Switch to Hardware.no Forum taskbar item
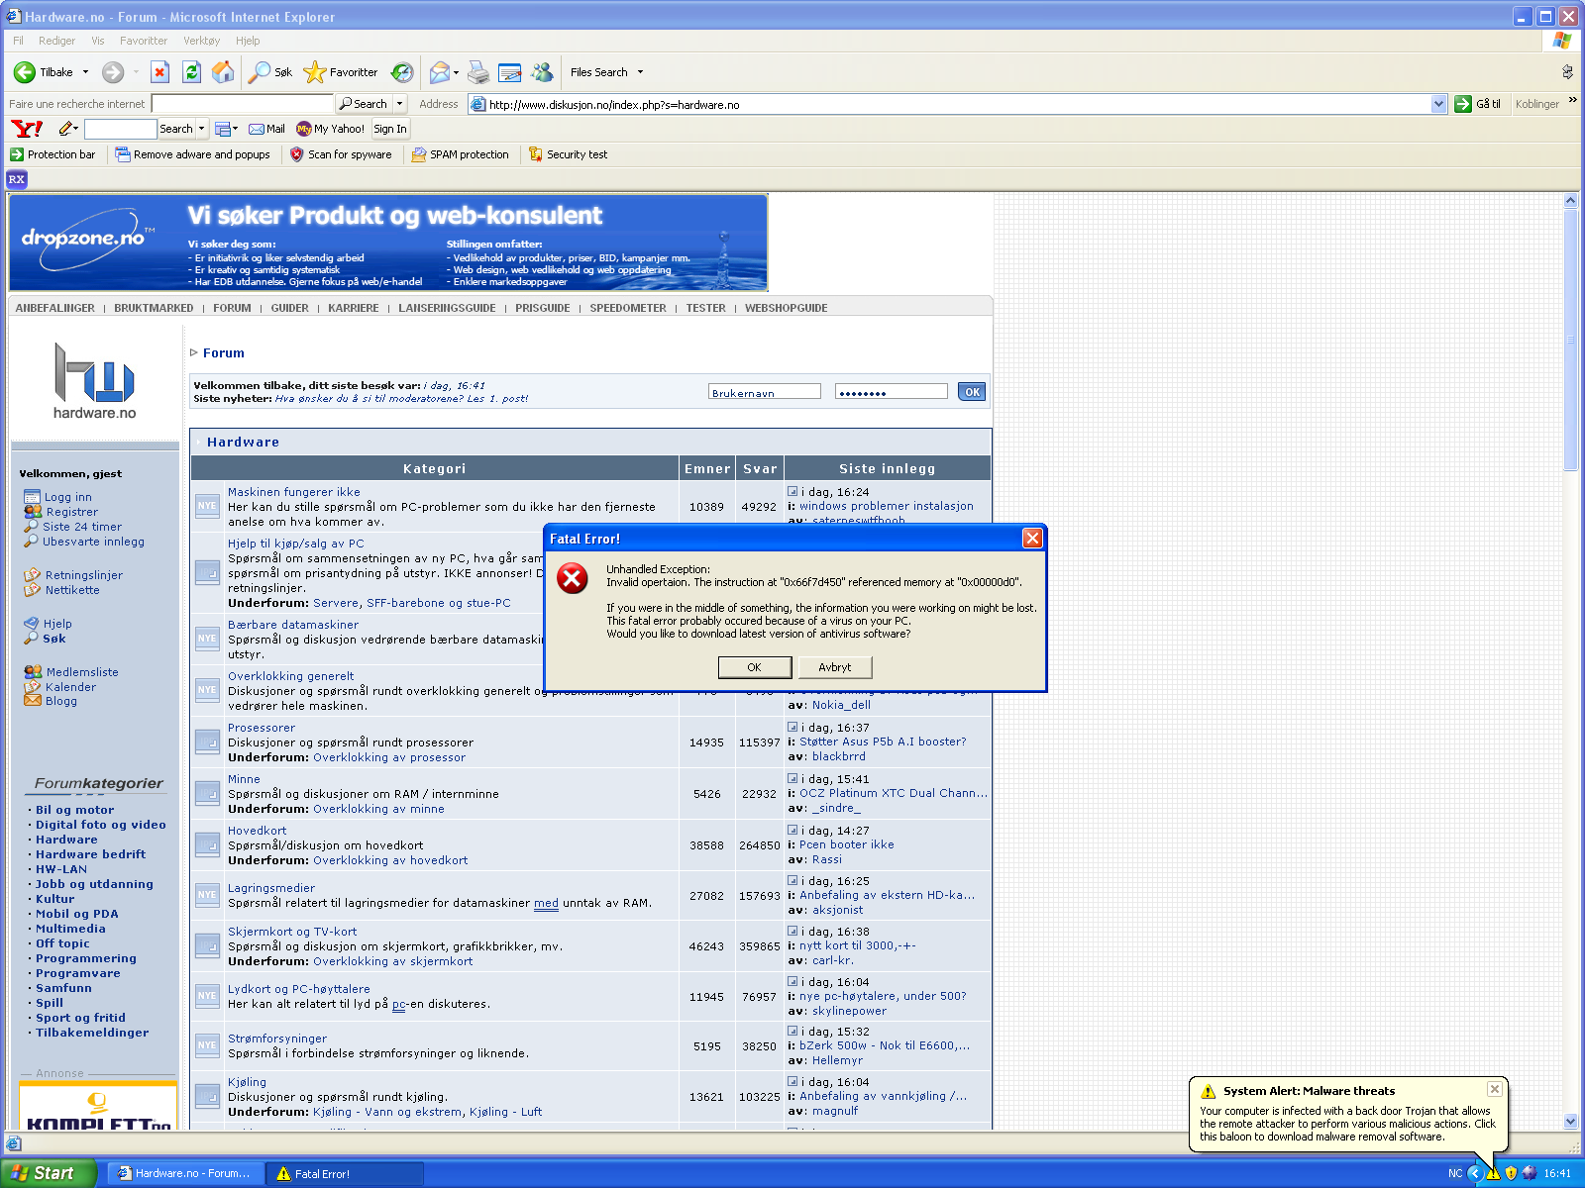Image resolution: width=1585 pixels, height=1188 pixels. (x=186, y=1173)
